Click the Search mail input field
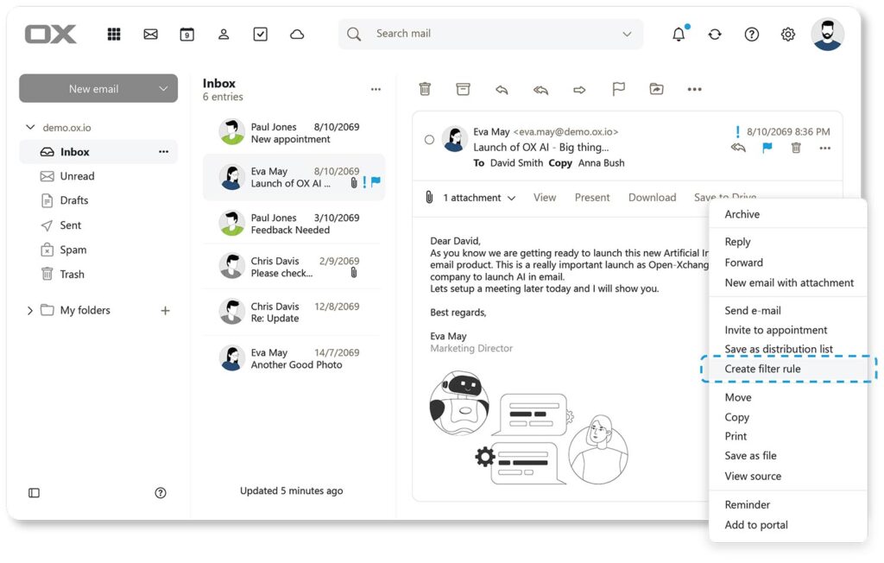Viewport: 884px width, 563px height. click(x=492, y=34)
